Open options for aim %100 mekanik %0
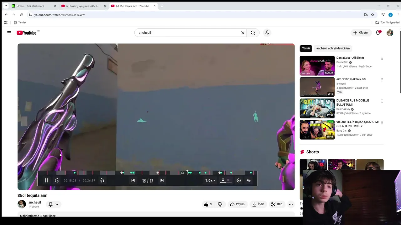 coord(382,80)
